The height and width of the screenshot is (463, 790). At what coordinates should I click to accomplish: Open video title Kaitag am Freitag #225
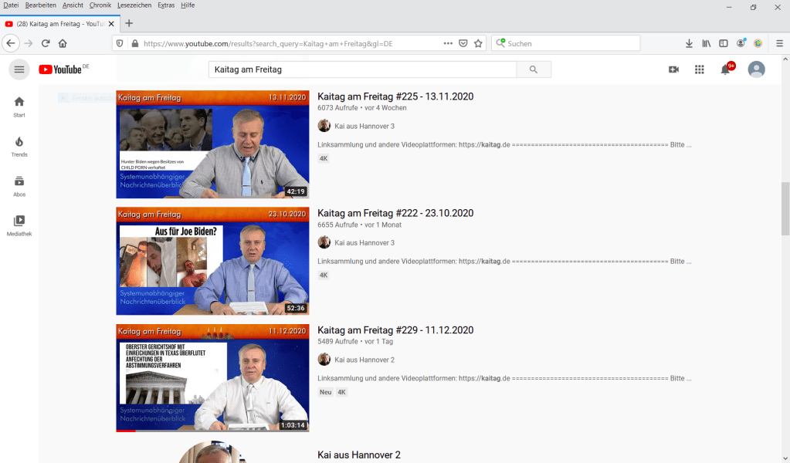pos(395,96)
